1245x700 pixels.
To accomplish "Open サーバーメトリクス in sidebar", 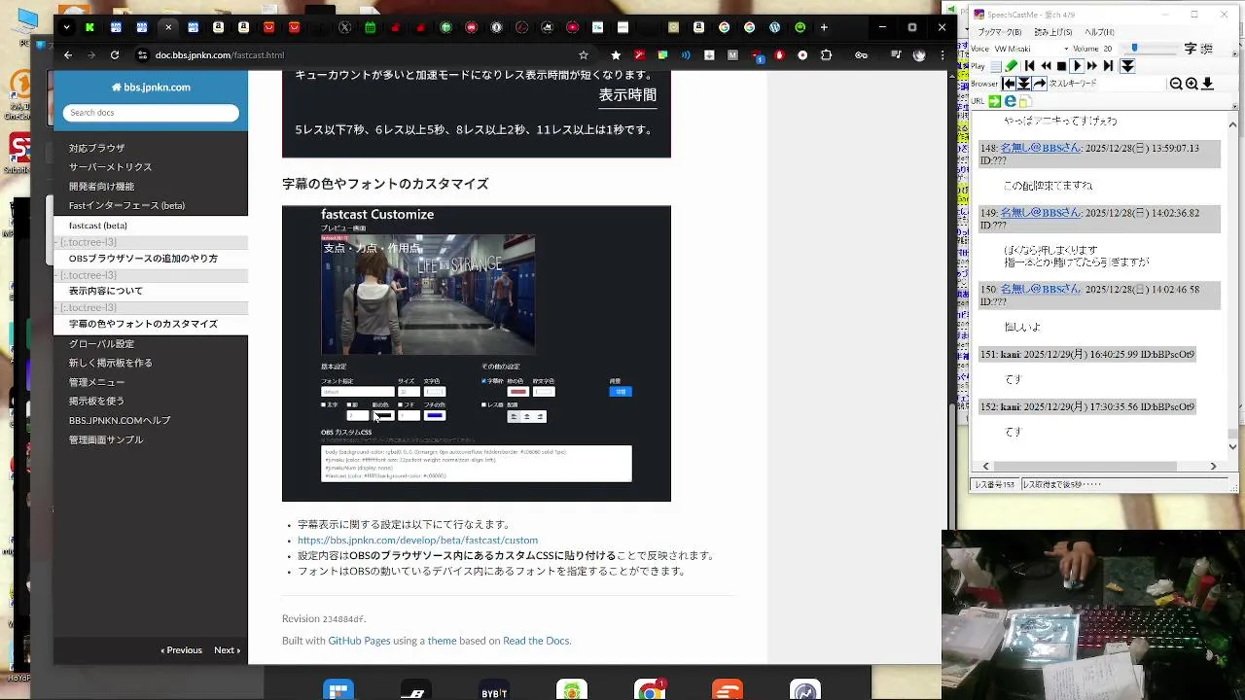I will [x=111, y=167].
